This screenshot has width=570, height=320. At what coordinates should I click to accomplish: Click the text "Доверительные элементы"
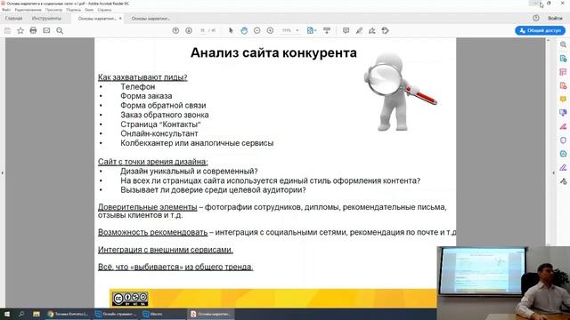pos(148,207)
